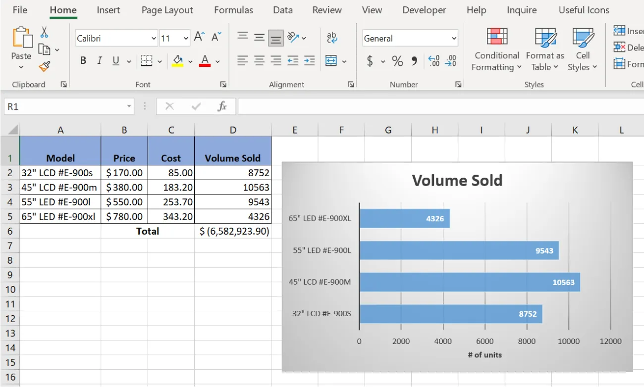This screenshot has height=387, width=644.
Task: Open the Fill Color dropdown arrow
Action: (190, 60)
